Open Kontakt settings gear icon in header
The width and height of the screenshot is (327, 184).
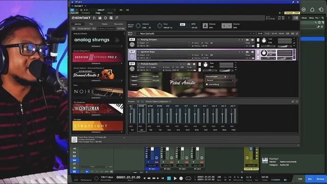(x=106, y=18)
